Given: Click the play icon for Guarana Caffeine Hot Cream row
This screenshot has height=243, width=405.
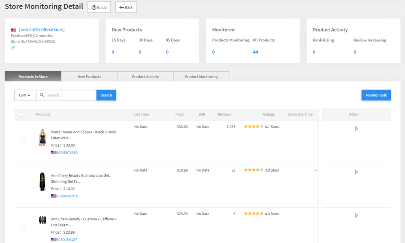Looking at the screenshot, I should [x=356, y=215].
